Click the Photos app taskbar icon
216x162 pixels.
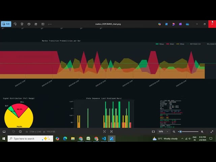point(112,139)
